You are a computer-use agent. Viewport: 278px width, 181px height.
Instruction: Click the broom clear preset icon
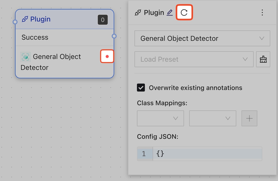click(x=263, y=59)
